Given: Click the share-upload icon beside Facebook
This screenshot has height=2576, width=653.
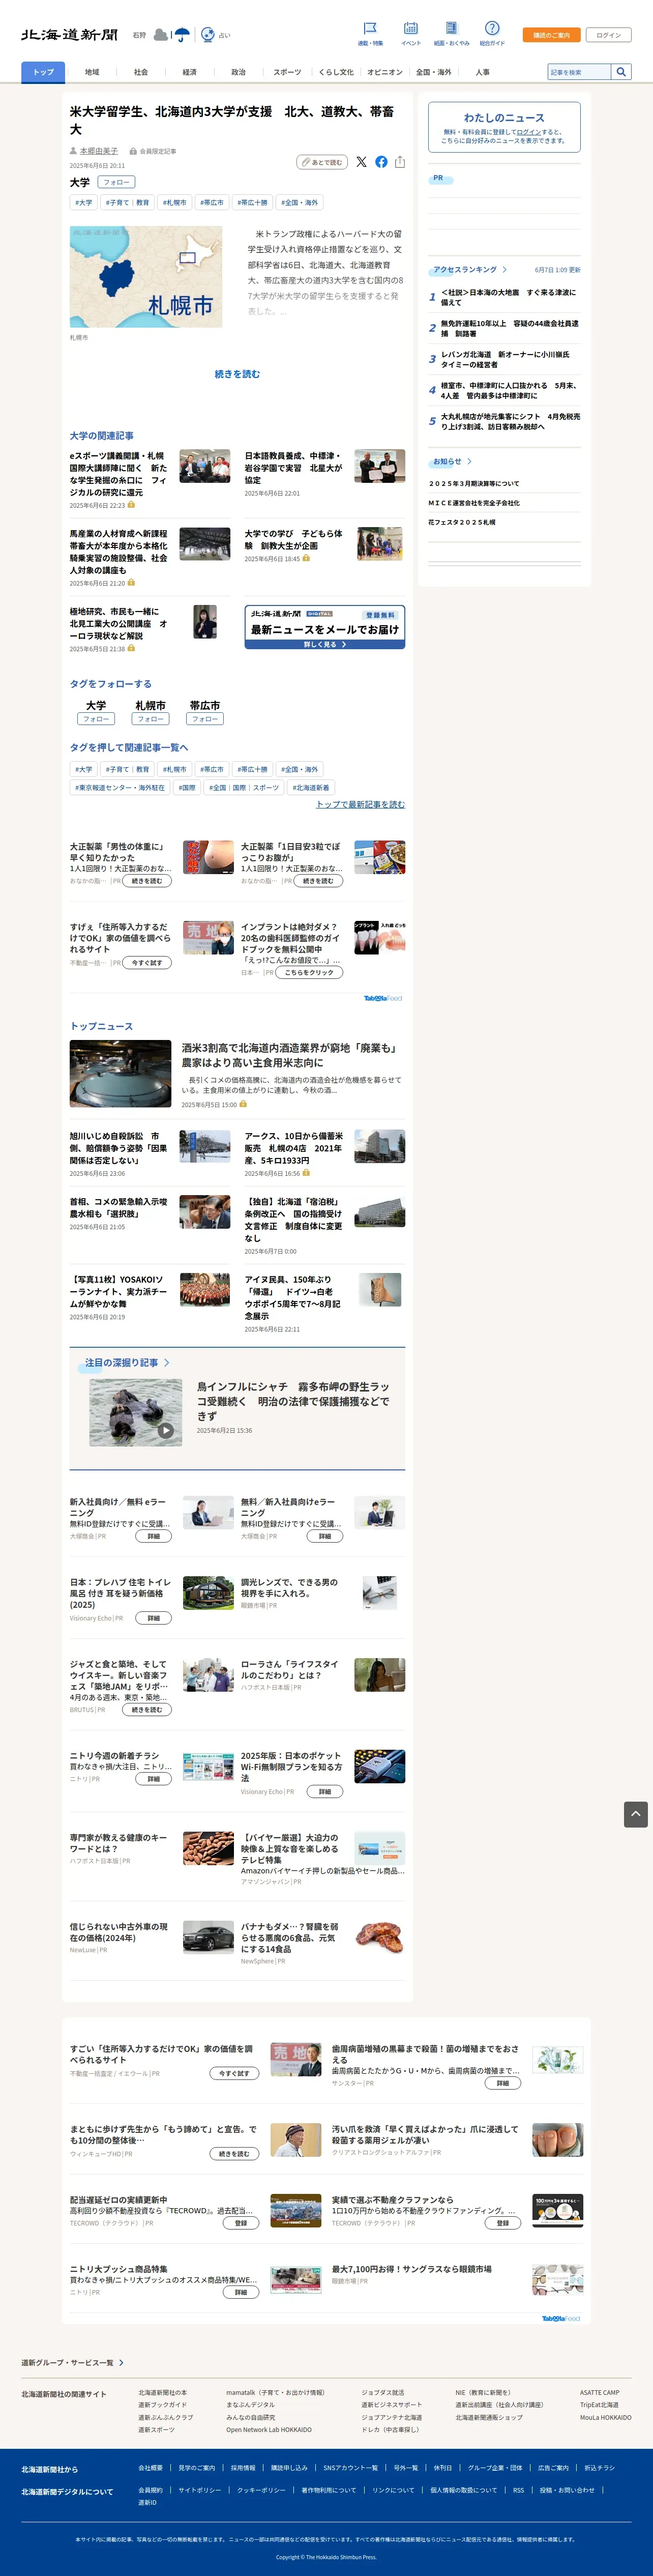Looking at the screenshot, I should (x=400, y=162).
